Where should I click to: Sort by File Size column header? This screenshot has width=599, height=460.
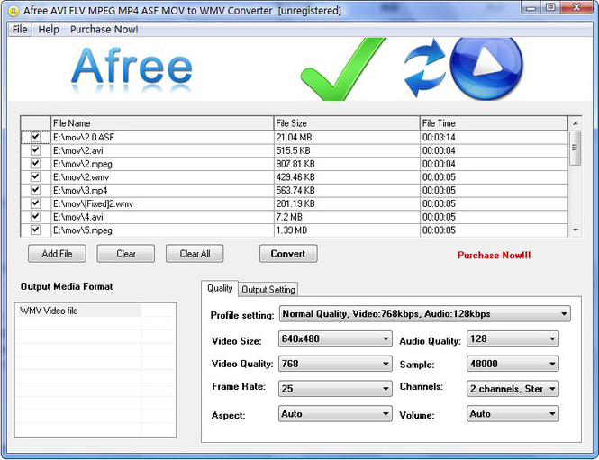(347, 123)
